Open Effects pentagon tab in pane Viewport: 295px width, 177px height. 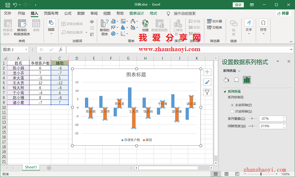(236, 80)
